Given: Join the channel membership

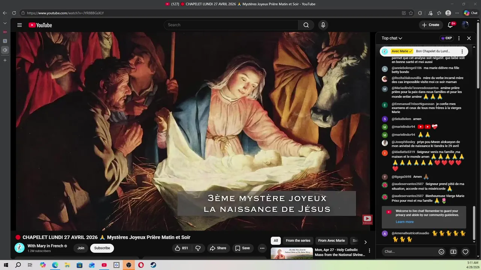Looking at the screenshot, I should [x=81, y=248].
